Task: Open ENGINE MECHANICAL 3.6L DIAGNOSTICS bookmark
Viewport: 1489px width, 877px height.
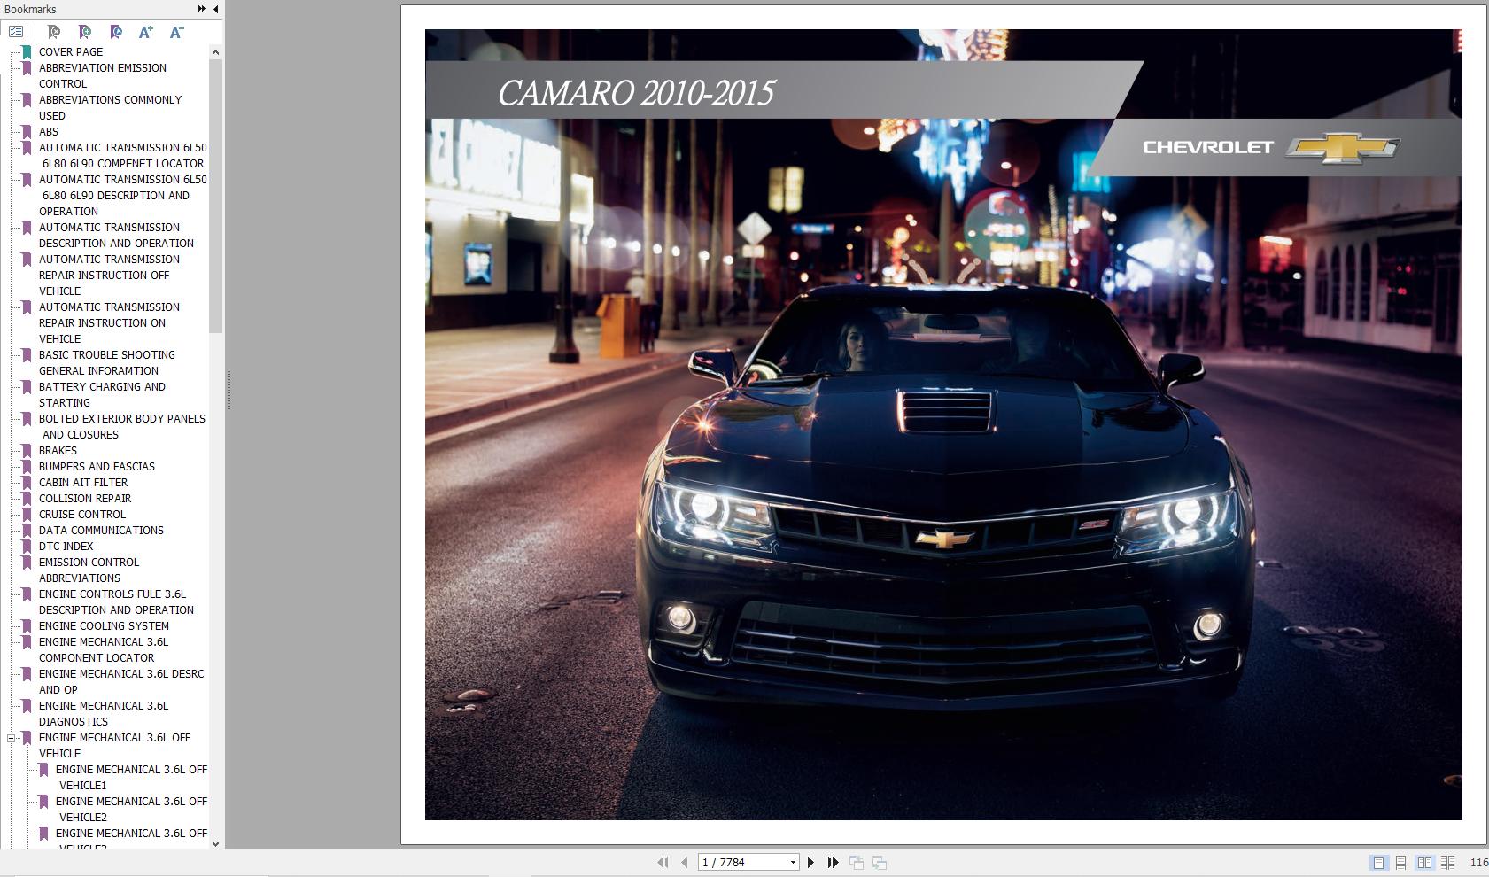Action: pyautogui.click(x=104, y=714)
